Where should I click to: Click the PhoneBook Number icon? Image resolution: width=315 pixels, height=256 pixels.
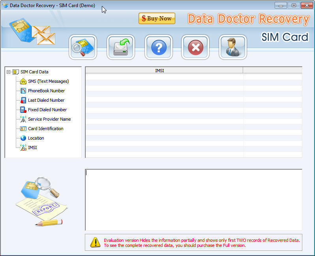tap(23, 91)
